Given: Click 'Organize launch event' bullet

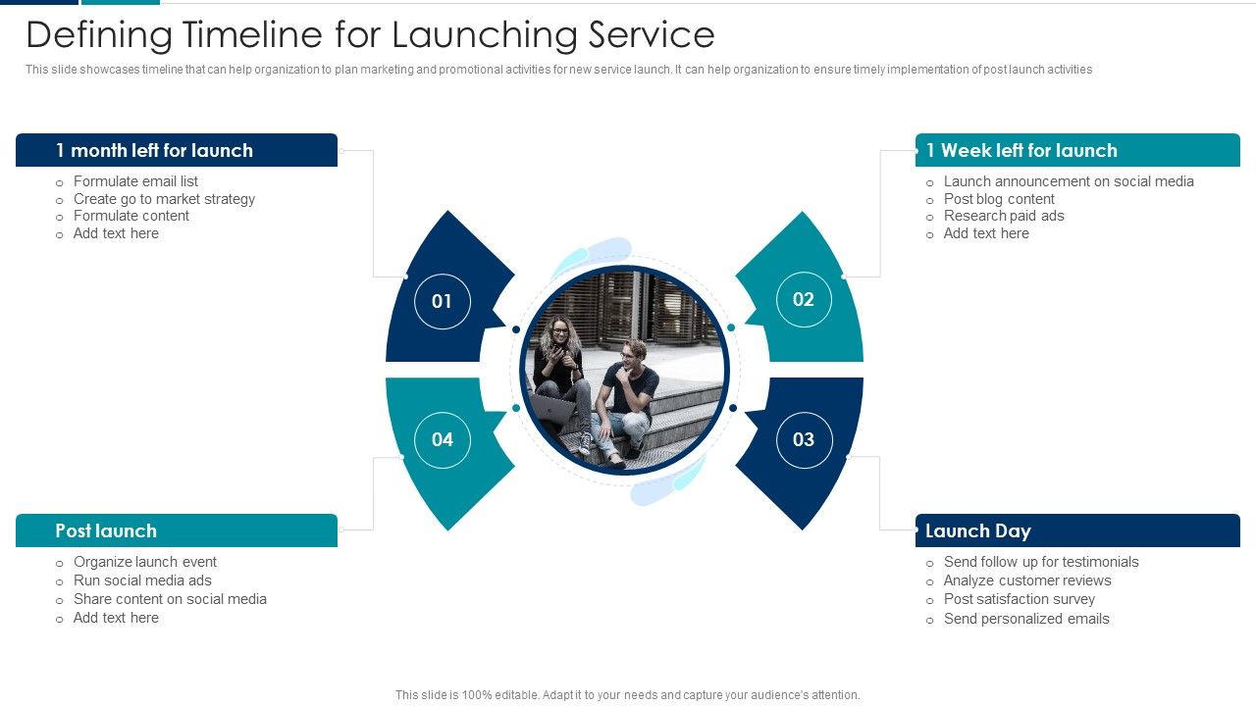Looking at the screenshot, I should coord(145,562).
